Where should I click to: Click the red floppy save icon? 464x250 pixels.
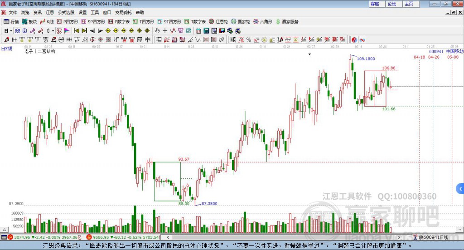pyautogui.click(x=222, y=31)
